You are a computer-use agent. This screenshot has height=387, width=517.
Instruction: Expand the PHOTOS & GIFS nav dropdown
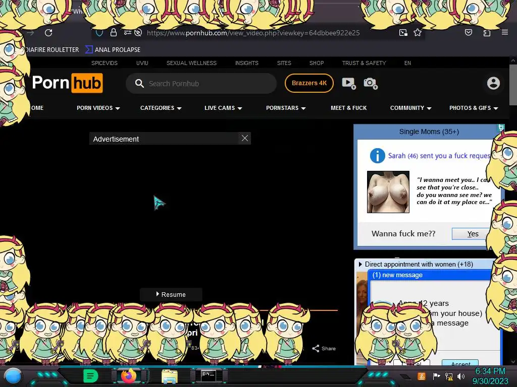point(474,108)
